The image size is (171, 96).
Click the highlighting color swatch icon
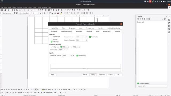(61, 13)
